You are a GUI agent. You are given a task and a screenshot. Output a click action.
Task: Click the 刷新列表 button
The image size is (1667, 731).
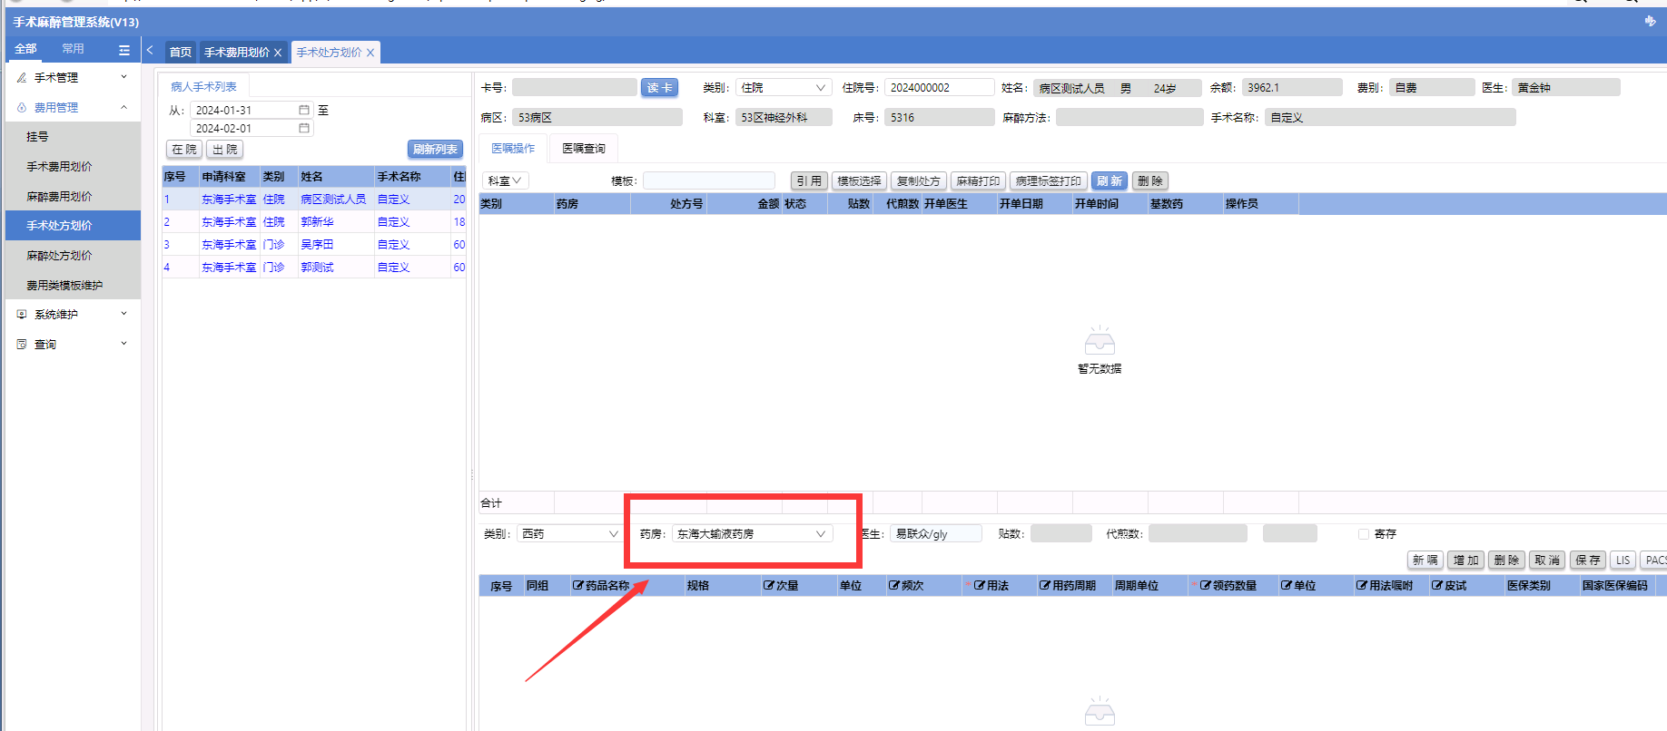435,150
